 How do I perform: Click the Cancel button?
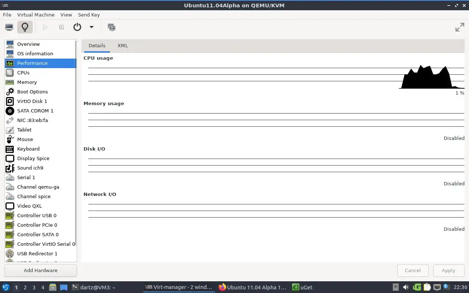pyautogui.click(x=413, y=270)
